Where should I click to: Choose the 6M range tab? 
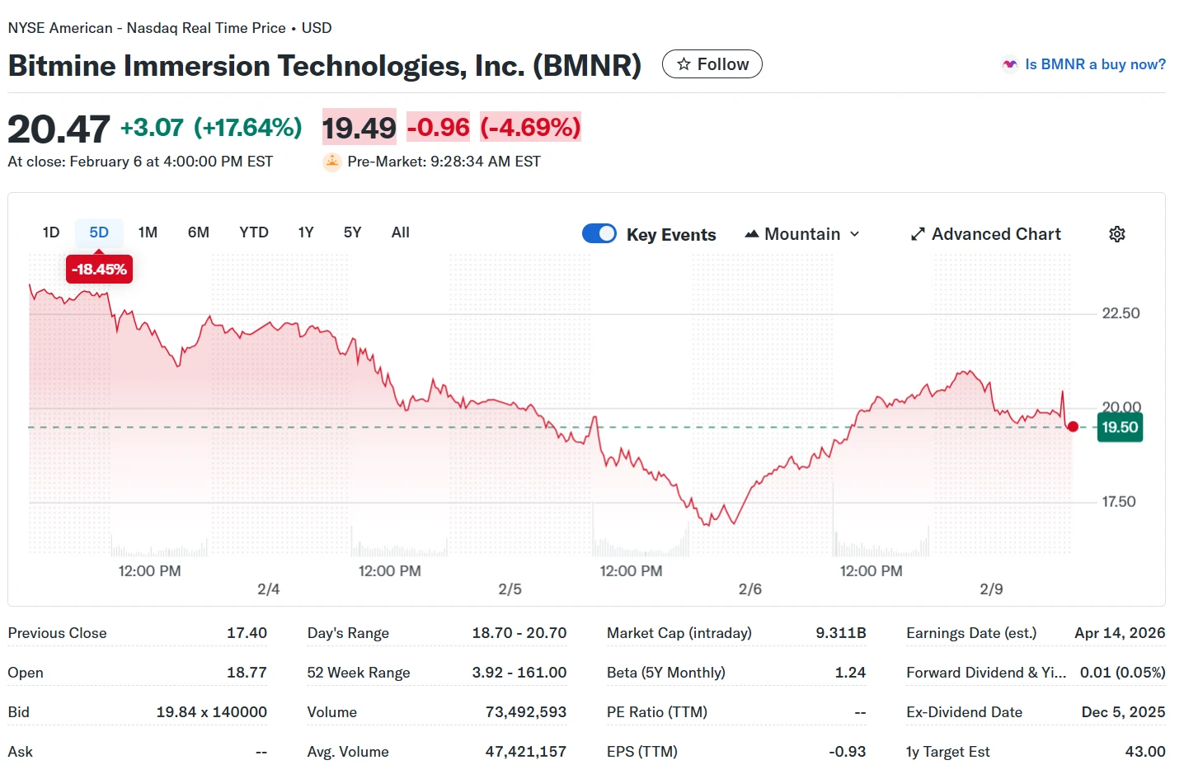pyautogui.click(x=198, y=232)
